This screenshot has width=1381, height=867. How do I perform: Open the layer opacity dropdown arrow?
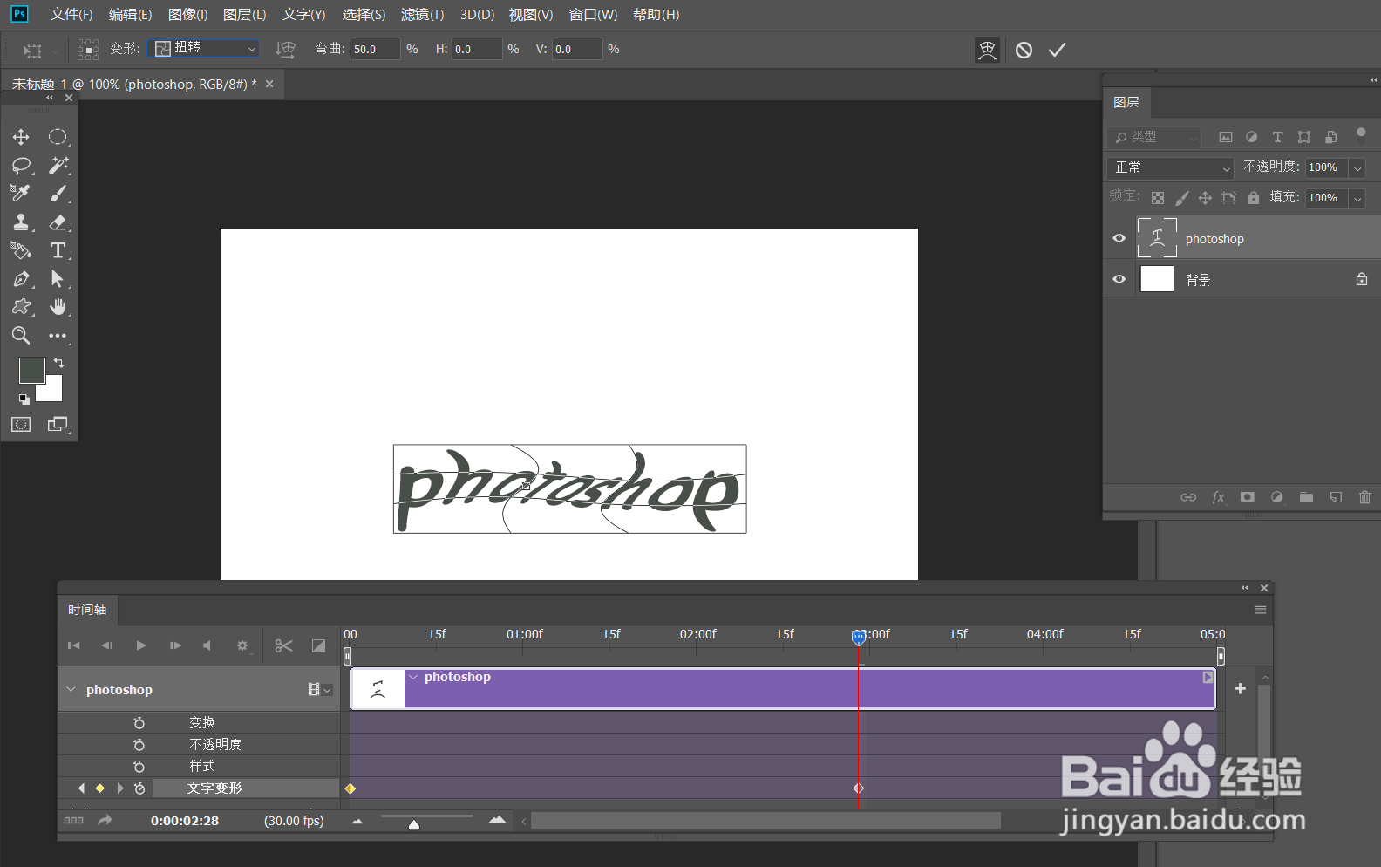(x=1357, y=167)
